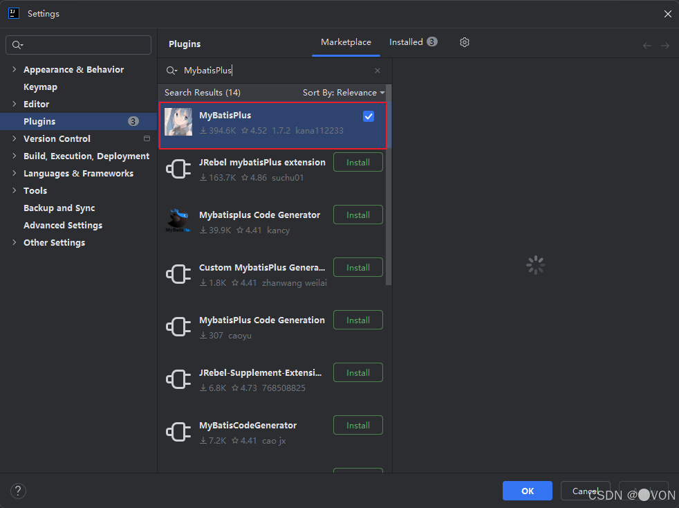The image size is (679, 508).
Task: Open the Sort By: Relevance dropdown
Action: [344, 93]
